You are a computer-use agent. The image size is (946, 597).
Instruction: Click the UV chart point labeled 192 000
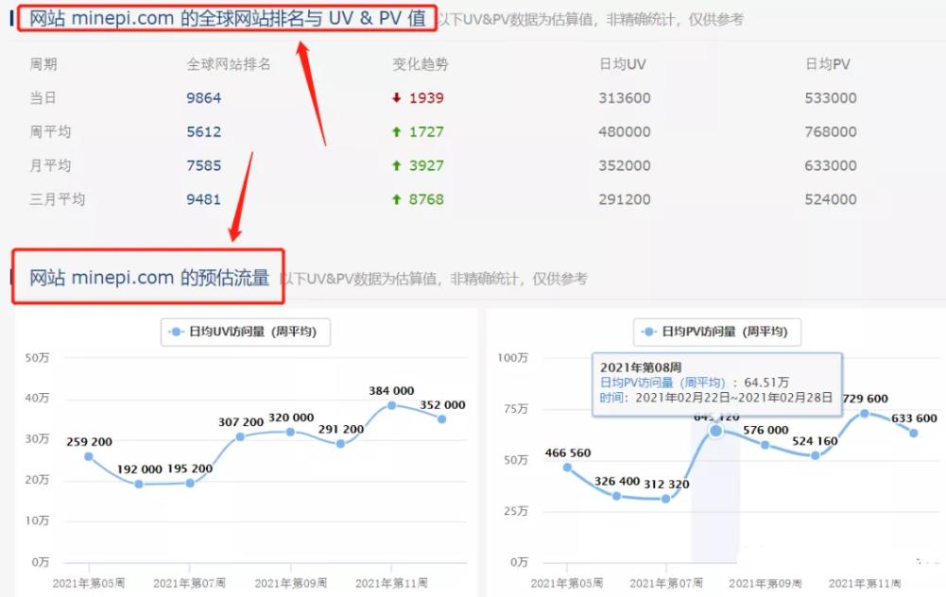[x=139, y=484]
